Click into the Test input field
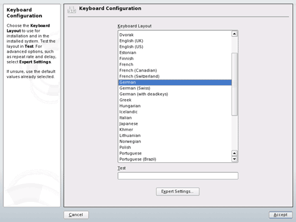Screen dimensions: 296x222 178,176
